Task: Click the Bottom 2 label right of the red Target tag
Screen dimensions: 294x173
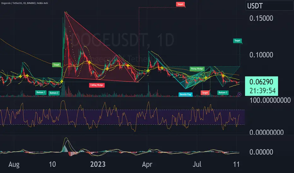Action: click(x=223, y=92)
